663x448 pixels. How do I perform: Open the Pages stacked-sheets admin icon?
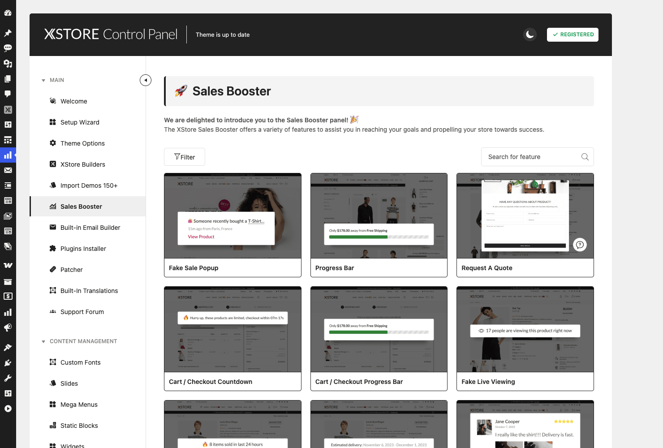tap(8, 78)
